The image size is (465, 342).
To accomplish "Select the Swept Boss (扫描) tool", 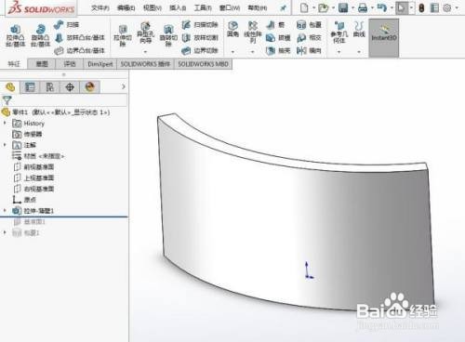I will (66, 25).
